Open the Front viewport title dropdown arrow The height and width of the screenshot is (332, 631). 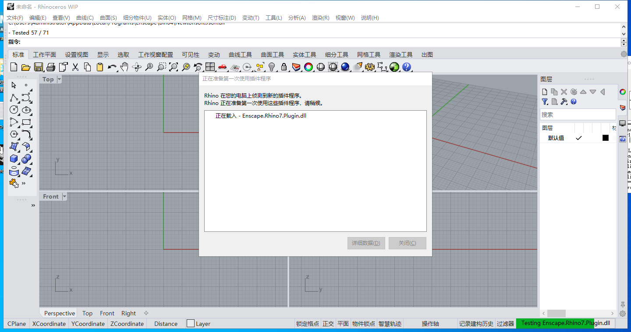64,196
